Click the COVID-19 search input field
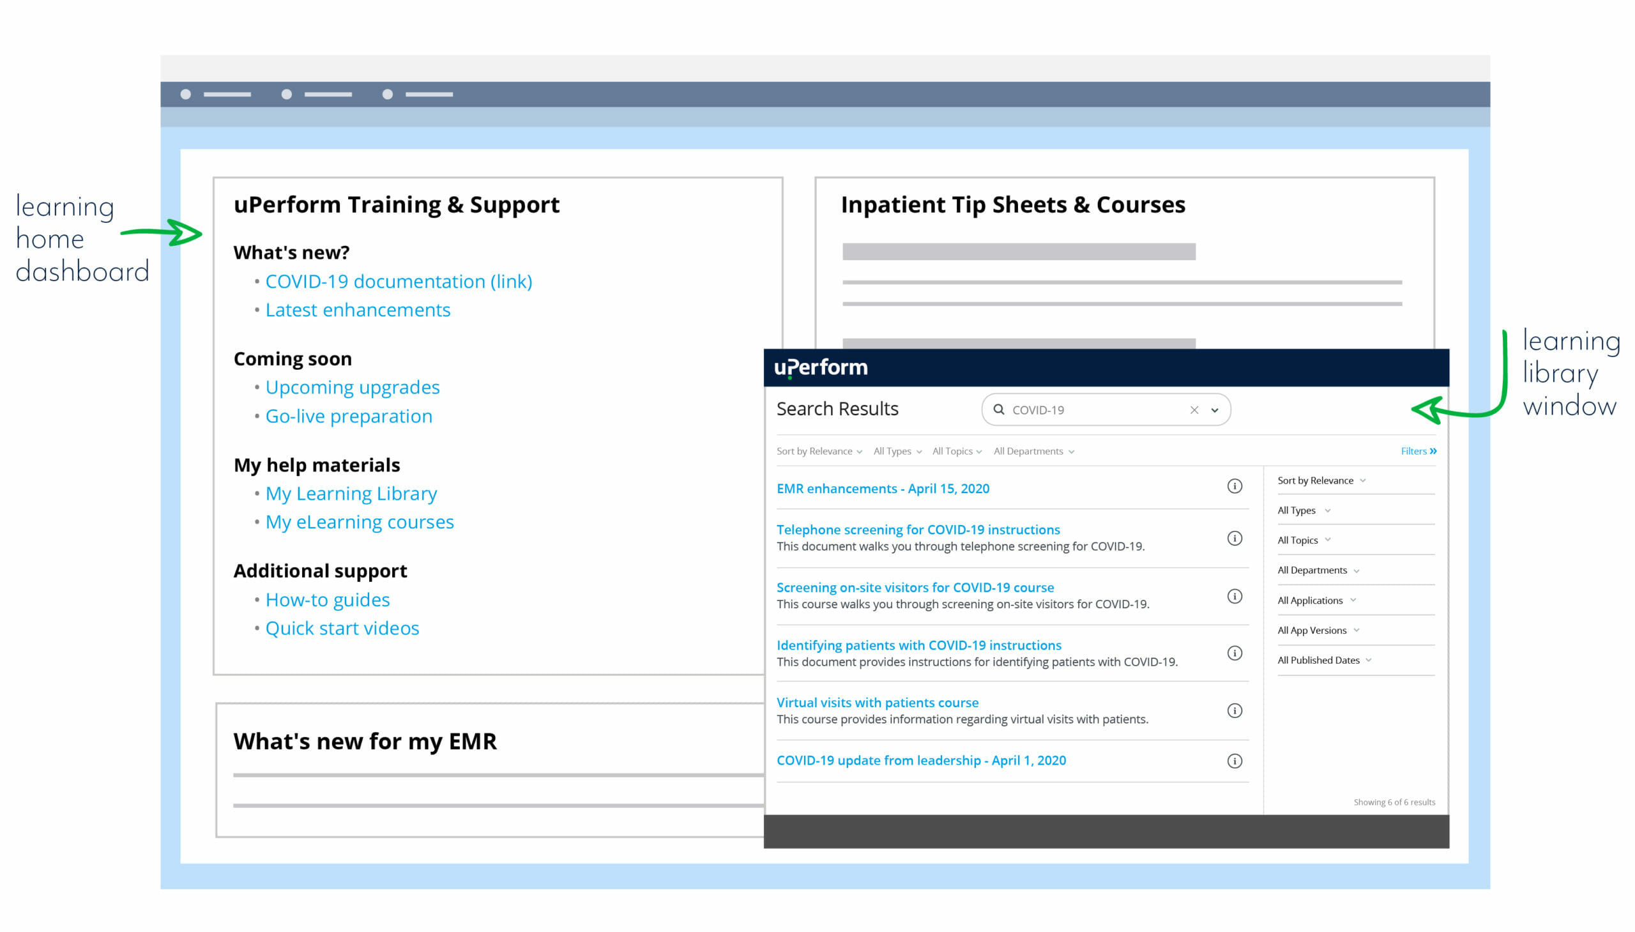 pyautogui.click(x=1105, y=409)
